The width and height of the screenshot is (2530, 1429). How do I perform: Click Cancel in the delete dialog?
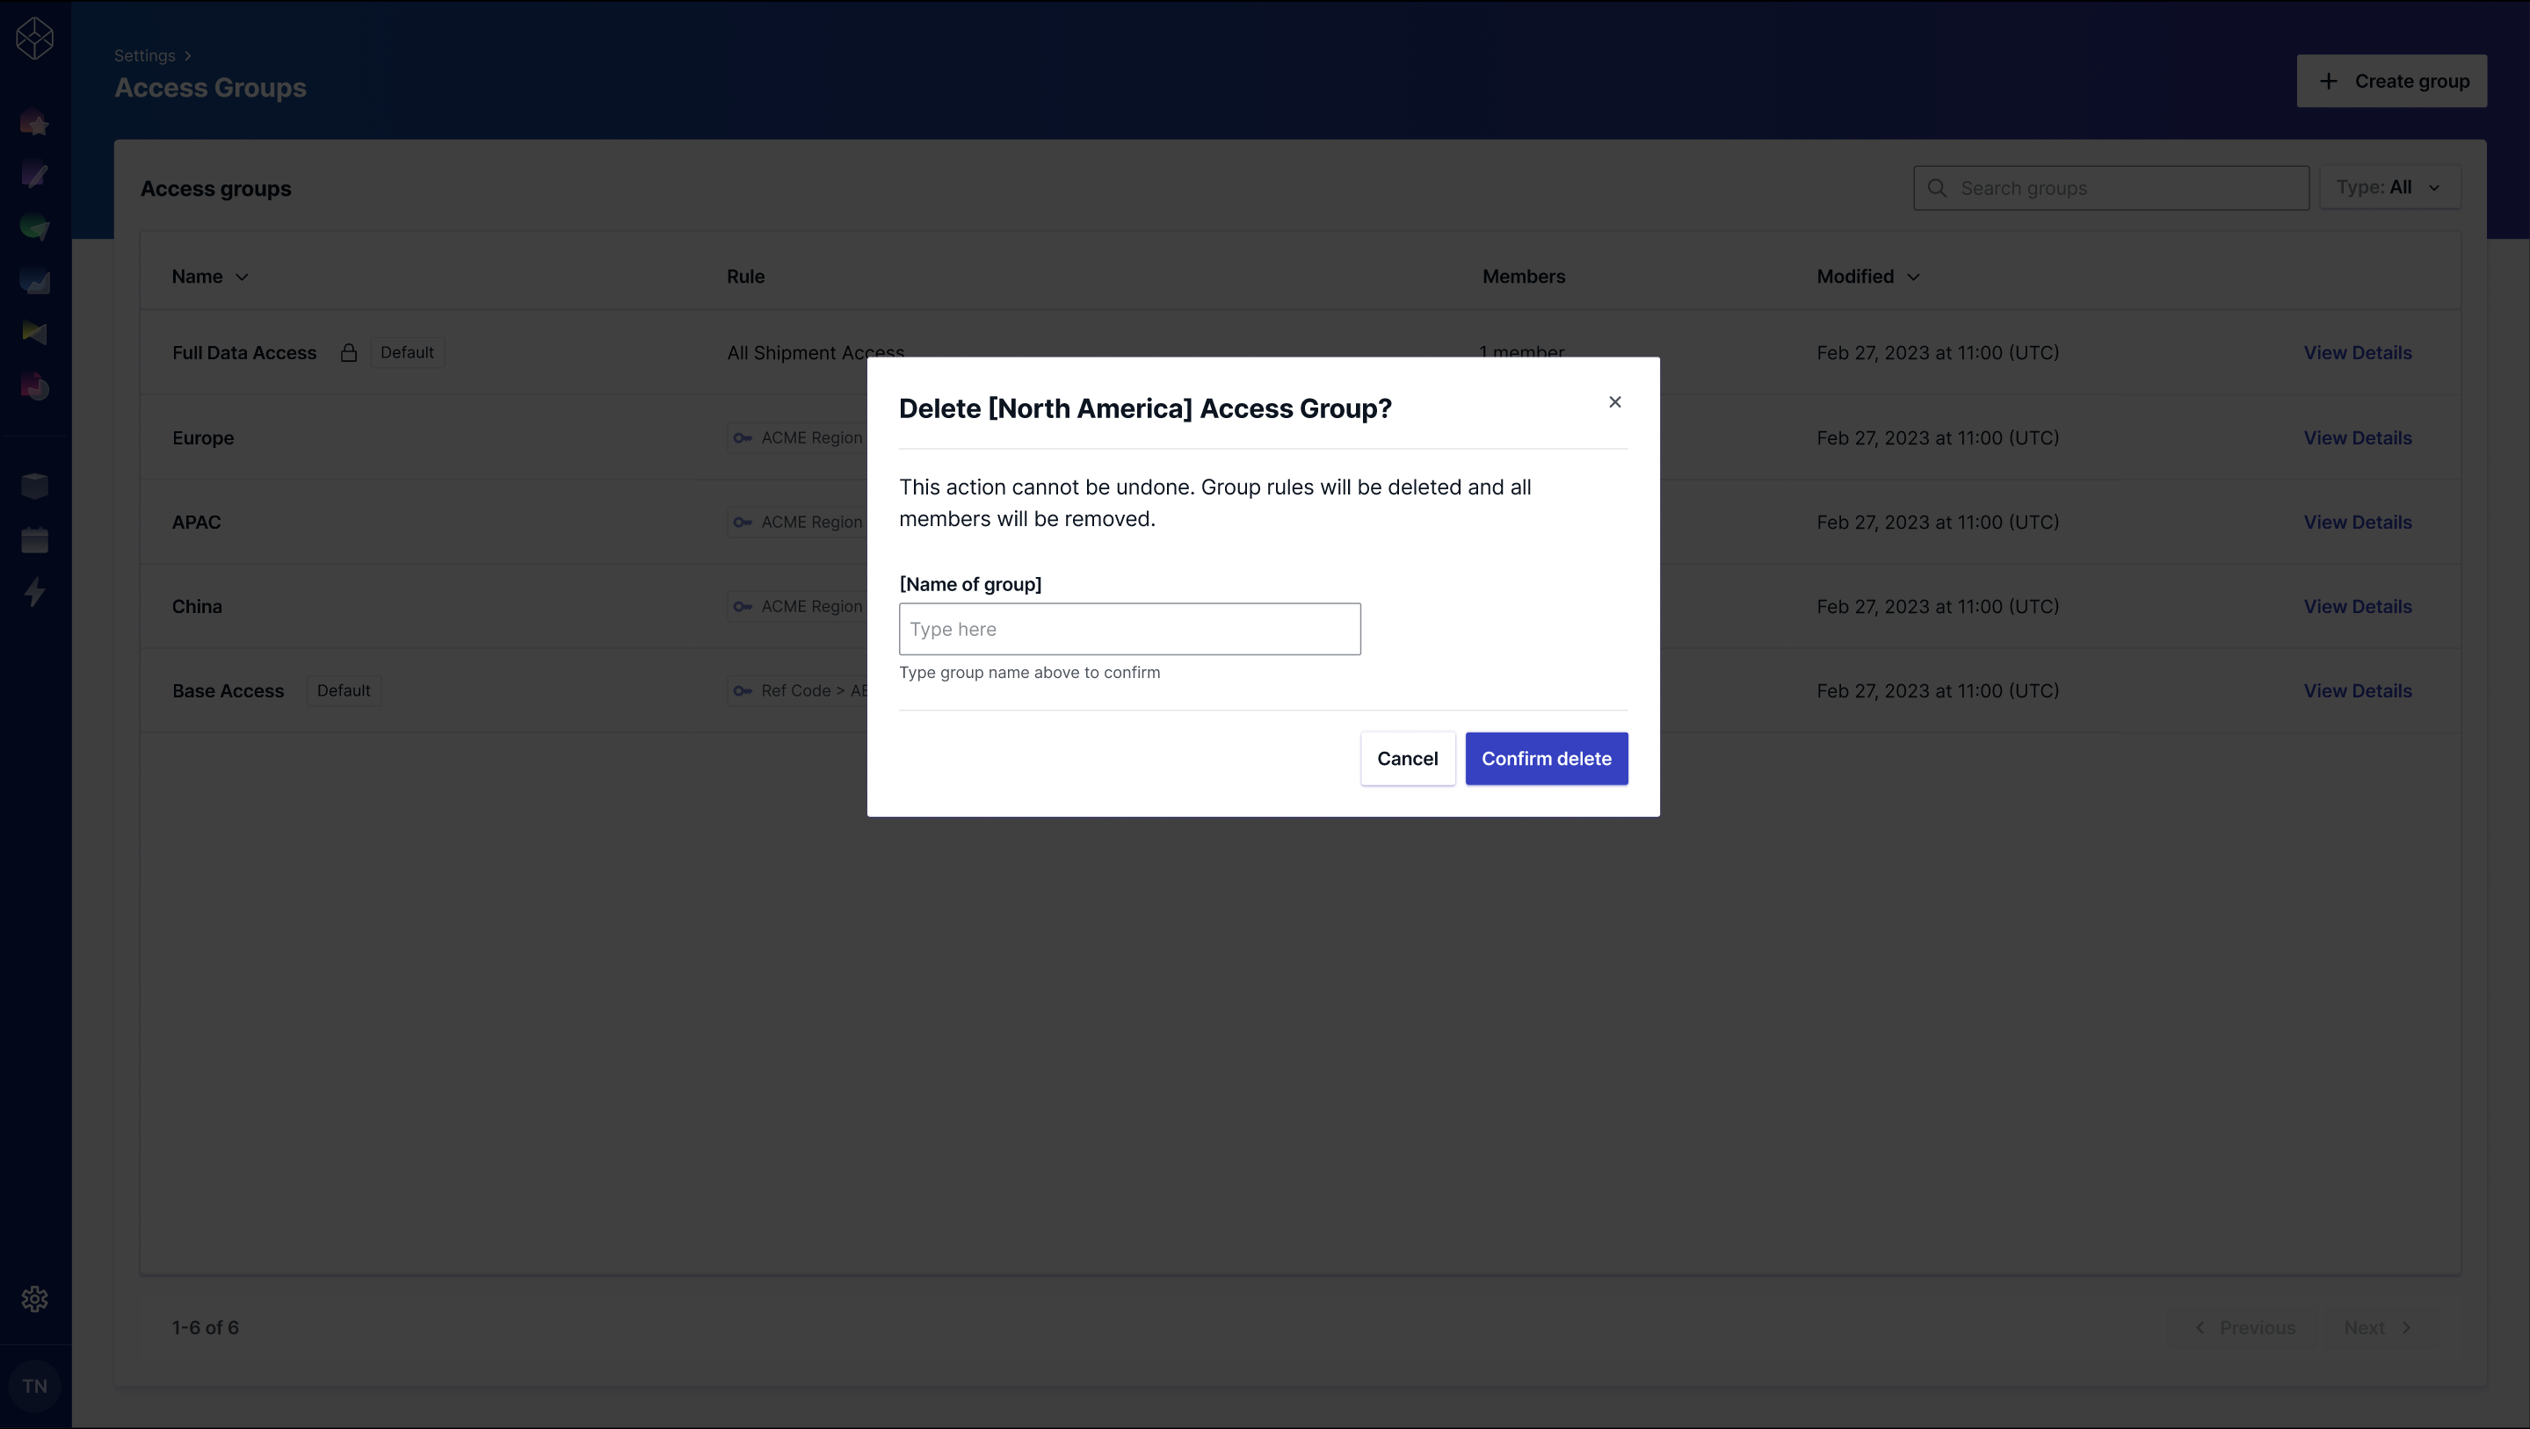[1408, 759]
